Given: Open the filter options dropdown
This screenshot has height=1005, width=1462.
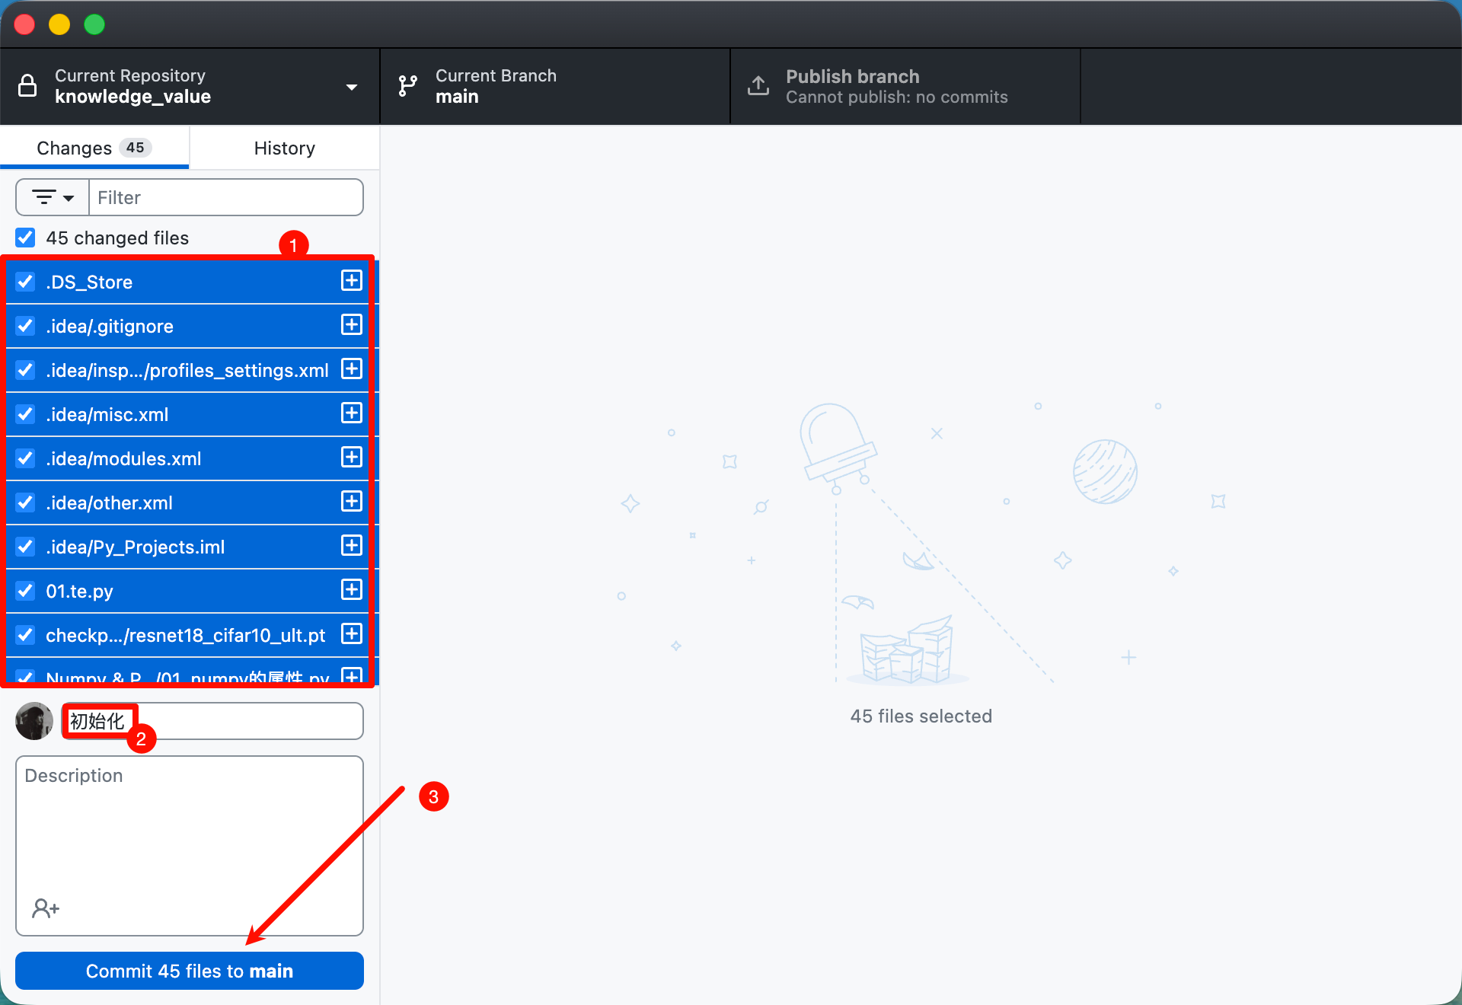Looking at the screenshot, I should 53,198.
